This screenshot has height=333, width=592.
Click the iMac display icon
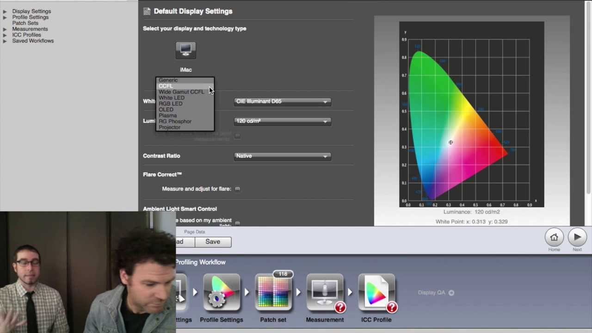coord(185,50)
